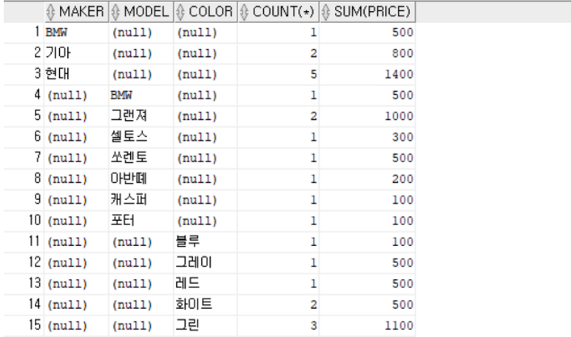This screenshot has height=337, width=571.
Task: Click the sort icon beside MAKER header
Action: coord(50,12)
